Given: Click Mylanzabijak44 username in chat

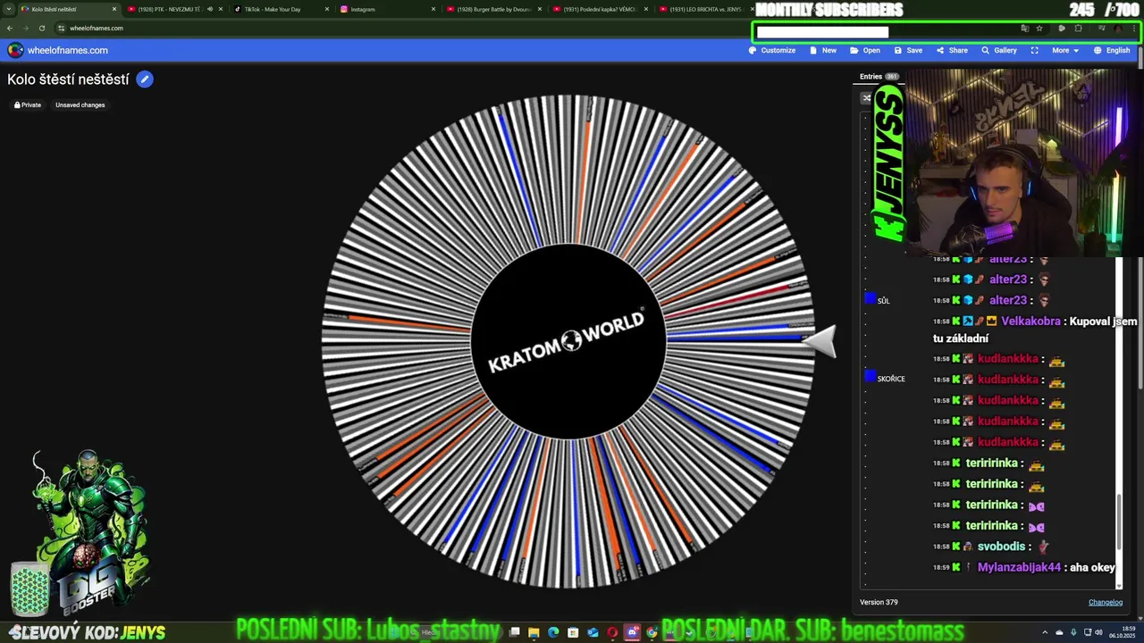Looking at the screenshot, I should point(1019,567).
